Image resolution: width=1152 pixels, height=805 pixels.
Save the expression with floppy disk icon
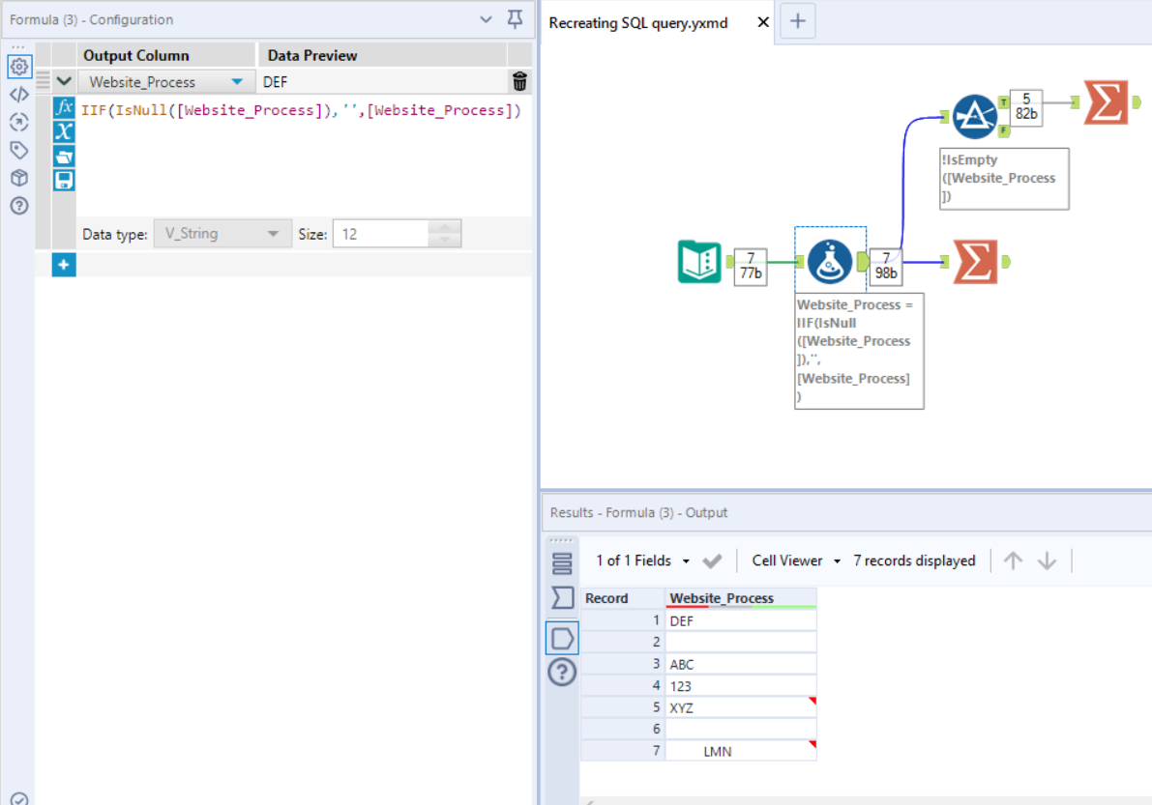[64, 180]
